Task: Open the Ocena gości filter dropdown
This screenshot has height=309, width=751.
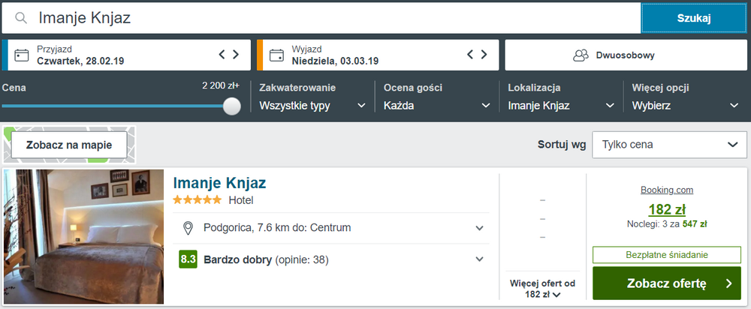Action: pos(437,106)
